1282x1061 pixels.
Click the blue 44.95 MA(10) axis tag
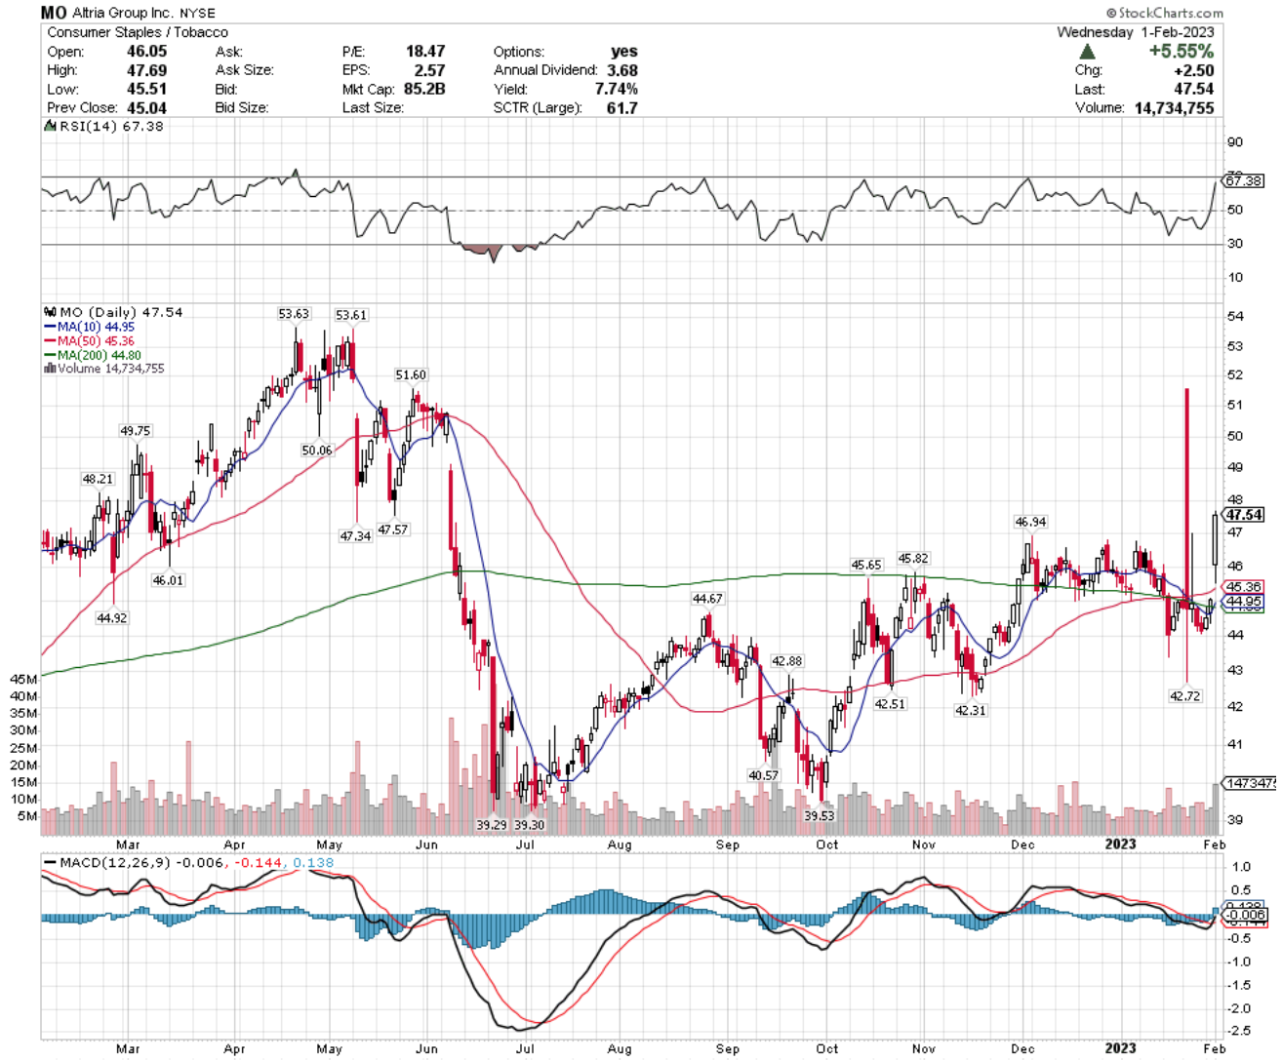coord(1245,602)
